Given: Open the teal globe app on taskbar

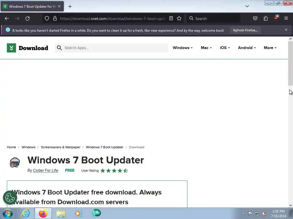Looking at the screenshot, I should point(96,213).
